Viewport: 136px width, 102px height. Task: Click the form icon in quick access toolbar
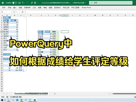pyautogui.click(x=35, y=3)
